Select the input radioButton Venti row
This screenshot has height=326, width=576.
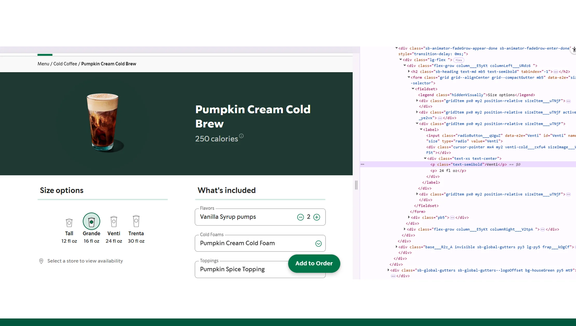click(501, 138)
